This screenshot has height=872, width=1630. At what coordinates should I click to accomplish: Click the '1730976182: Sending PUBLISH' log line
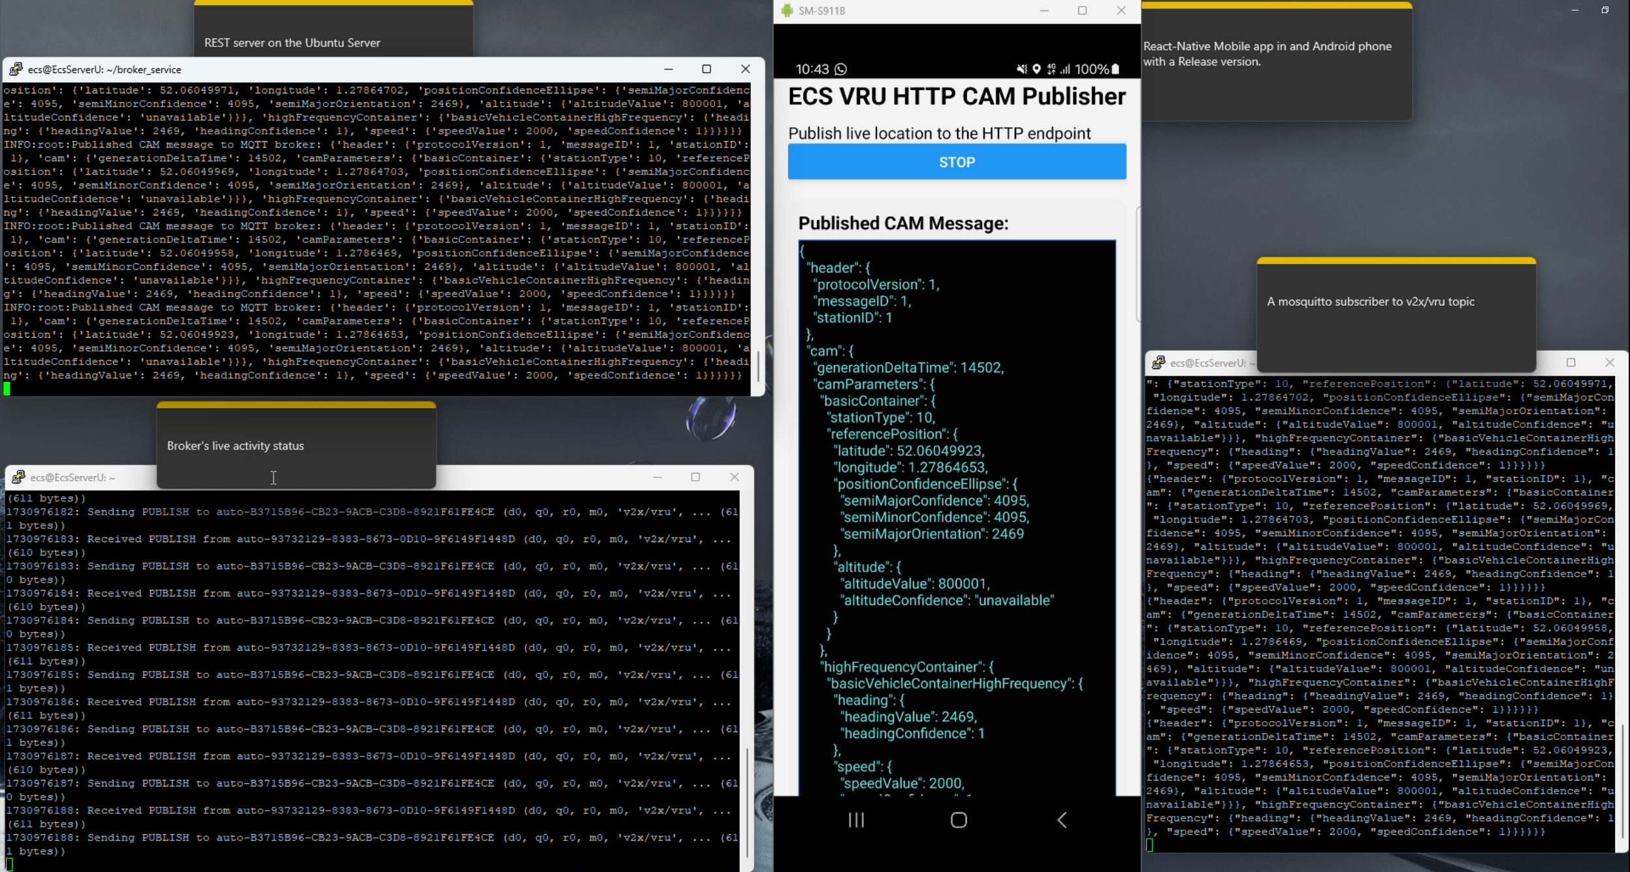point(372,519)
